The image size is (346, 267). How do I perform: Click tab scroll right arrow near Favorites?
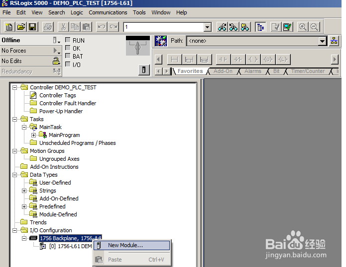pyautogui.click(x=167, y=71)
